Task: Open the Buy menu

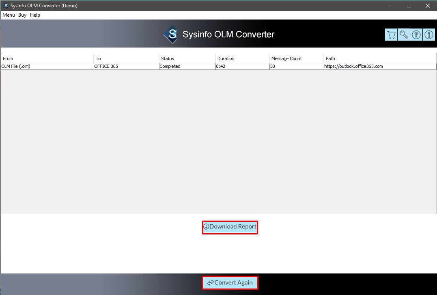Action: (22, 15)
